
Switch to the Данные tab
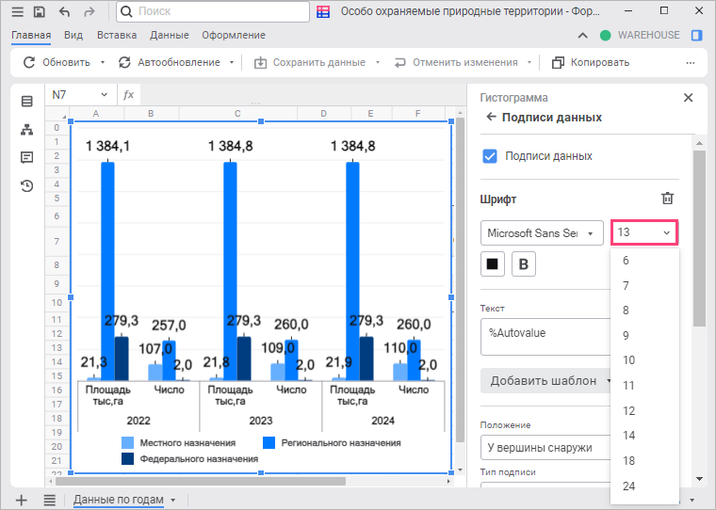click(170, 35)
